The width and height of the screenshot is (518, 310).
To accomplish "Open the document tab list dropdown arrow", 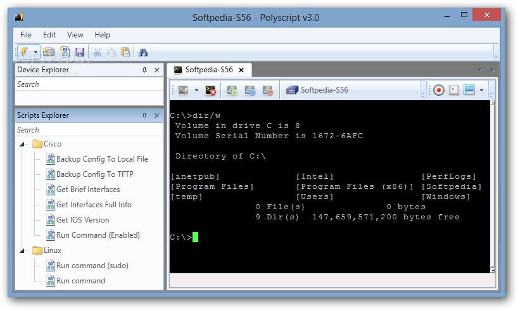I will pos(480,70).
